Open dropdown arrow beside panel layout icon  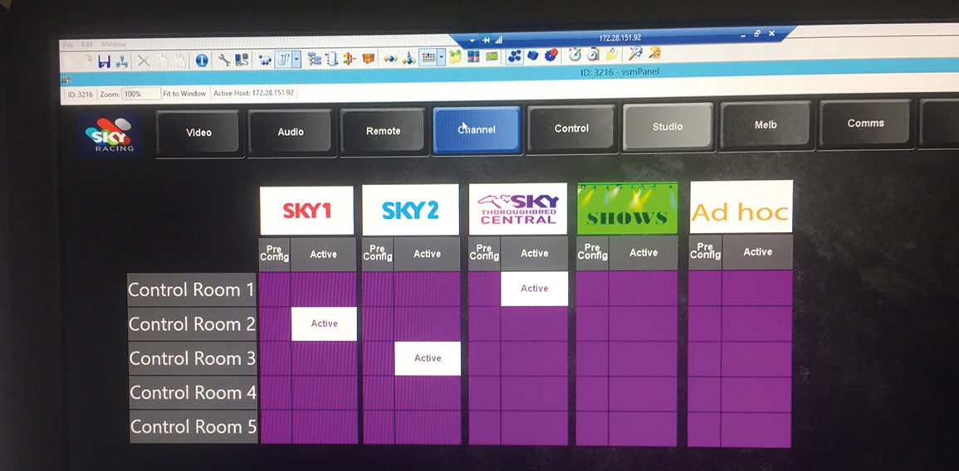pyautogui.click(x=296, y=59)
